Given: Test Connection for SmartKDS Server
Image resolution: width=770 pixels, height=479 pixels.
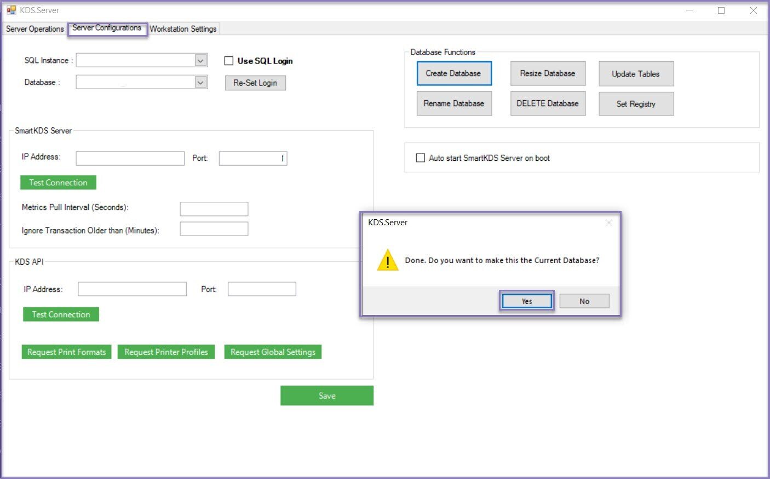Looking at the screenshot, I should click(x=58, y=183).
